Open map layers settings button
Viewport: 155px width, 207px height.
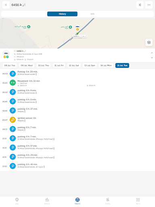[x=149, y=42]
